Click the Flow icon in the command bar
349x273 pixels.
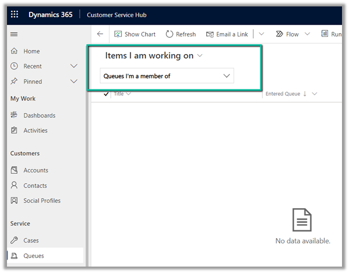(279, 34)
